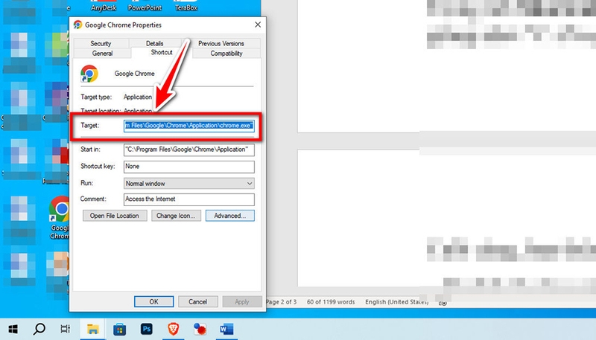Click the Comment text field

[189, 199]
